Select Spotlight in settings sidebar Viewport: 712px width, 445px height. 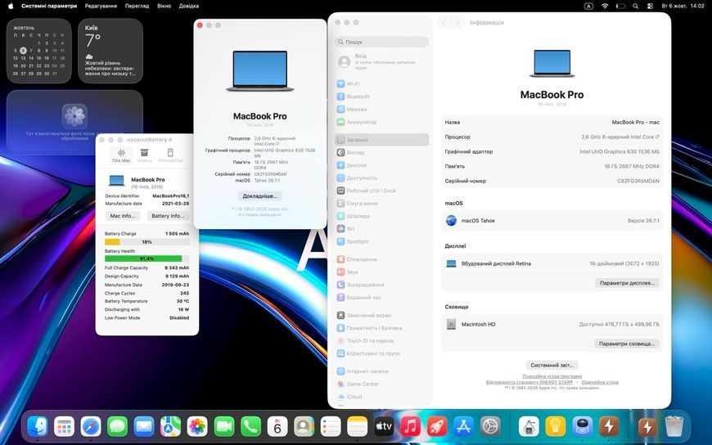click(x=381, y=241)
